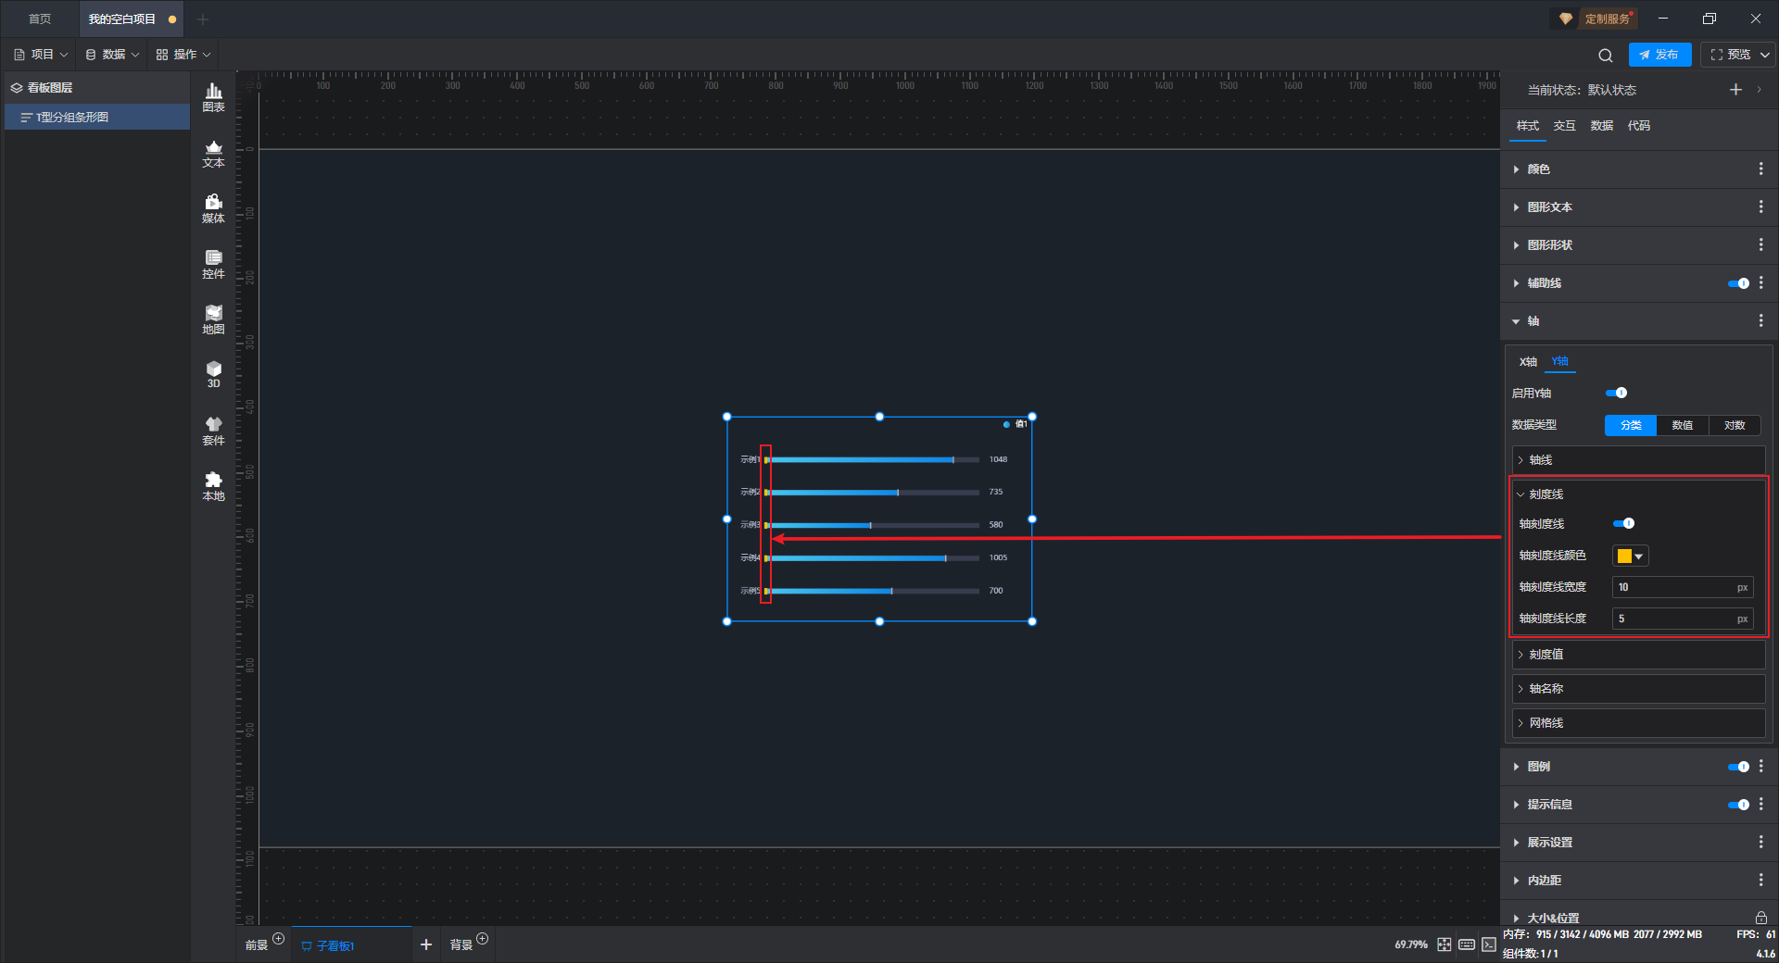Toggle the 启用Y轴 switch
Image resolution: width=1779 pixels, height=963 pixels.
coord(1616,393)
